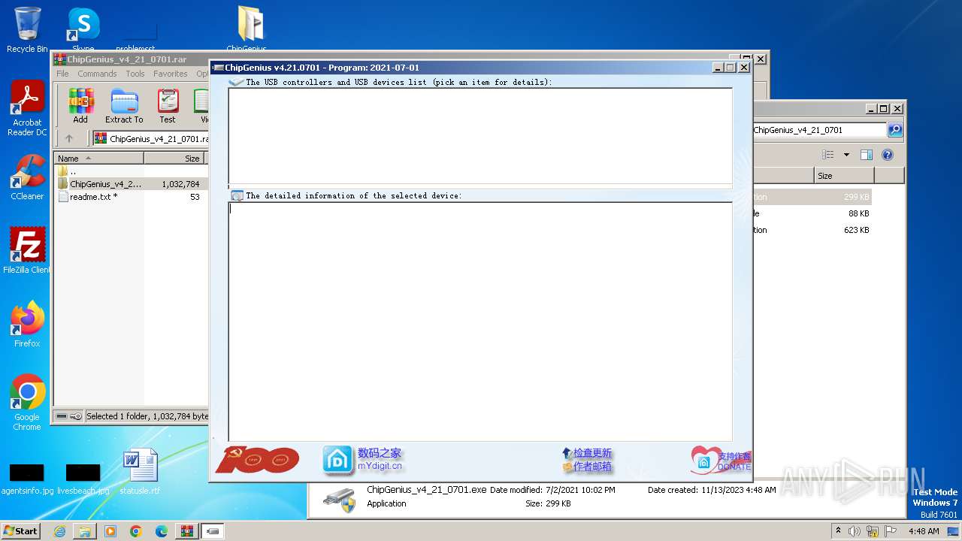Click inside the detailed information text area
The image size is (962, 541).
pos(480,322)
